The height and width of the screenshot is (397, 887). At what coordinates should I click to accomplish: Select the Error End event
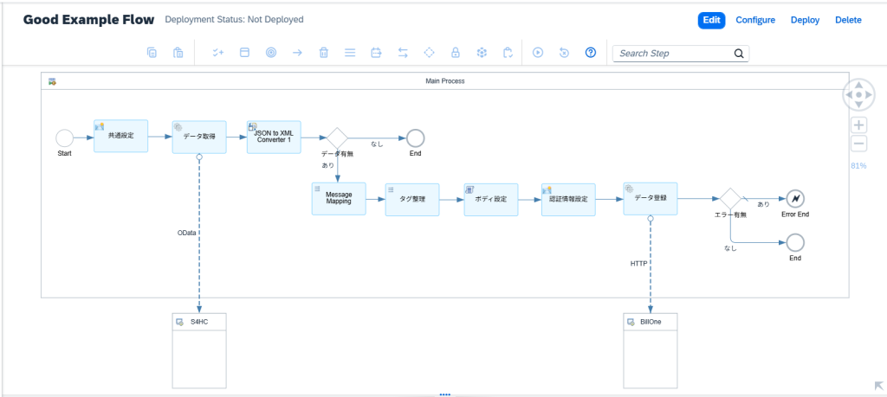tap(795, 198)
